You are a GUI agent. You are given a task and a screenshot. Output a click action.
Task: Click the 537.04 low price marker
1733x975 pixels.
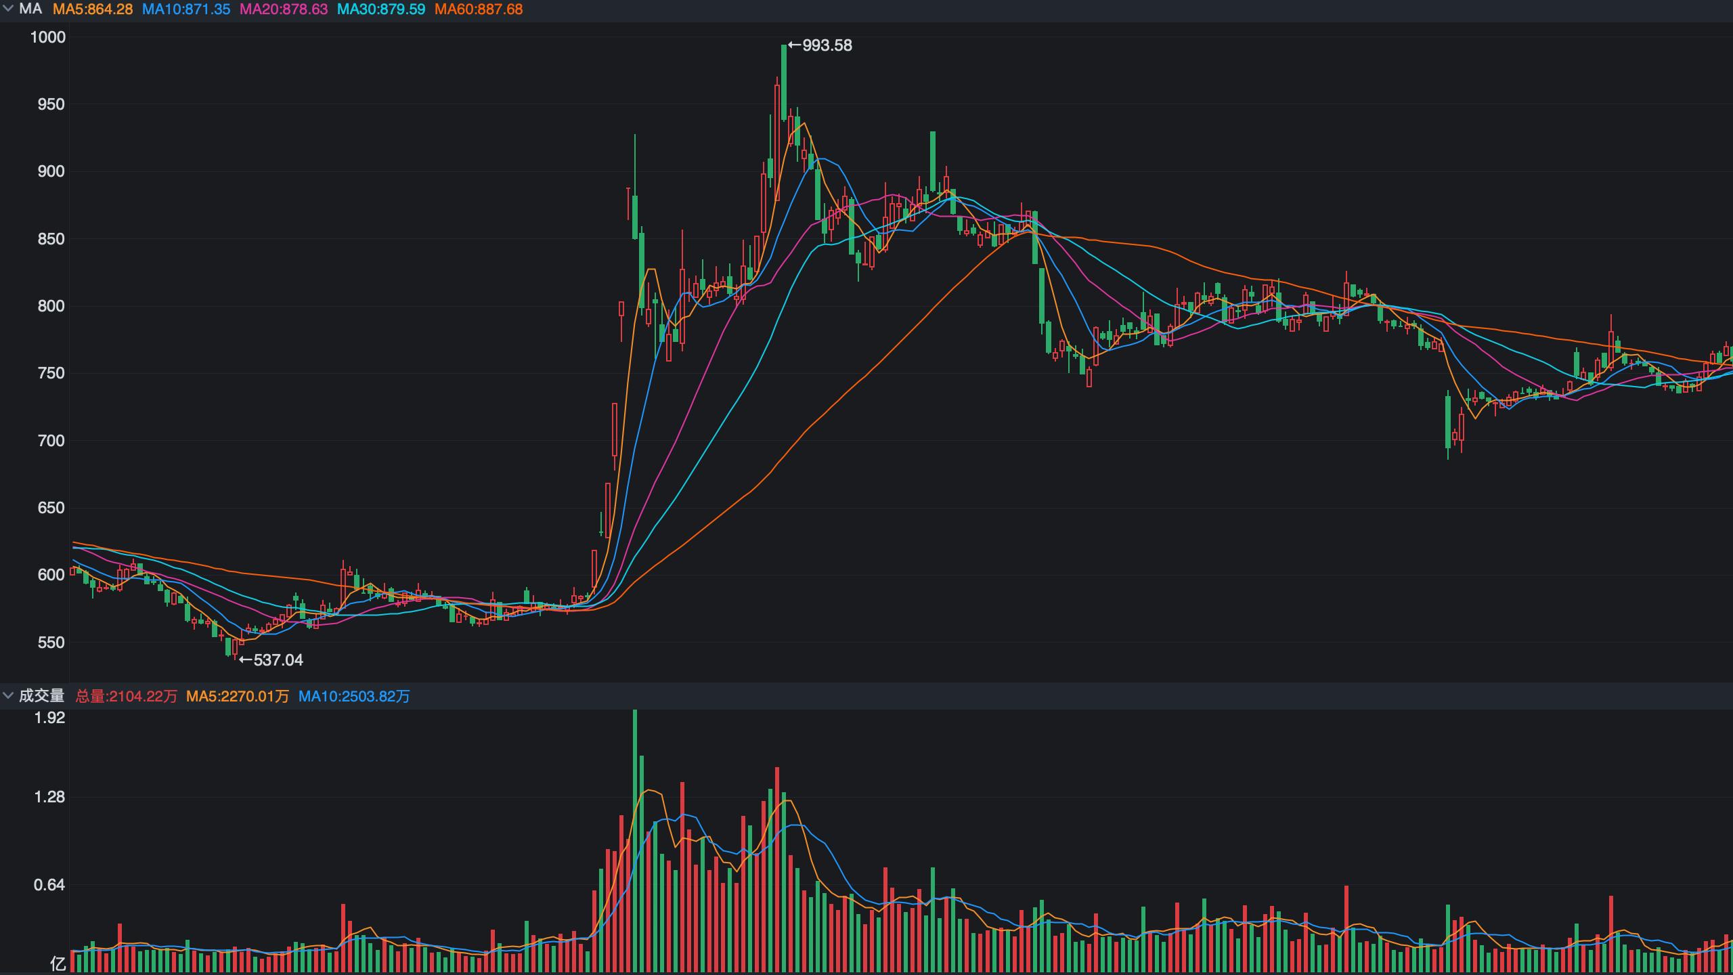pos(271,660)
